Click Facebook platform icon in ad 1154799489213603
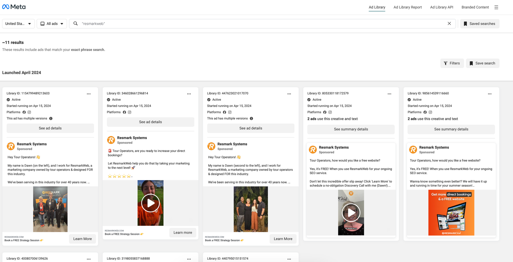The image size is (513, 262). tap(24, 112)
